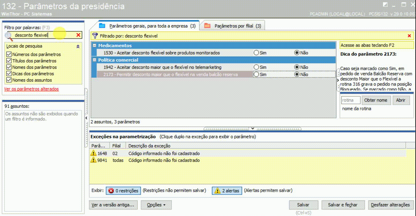The width and height of the screenshot is (416, 216).
Task: Clear the filter text with red X
Action: tap(78, 35)
